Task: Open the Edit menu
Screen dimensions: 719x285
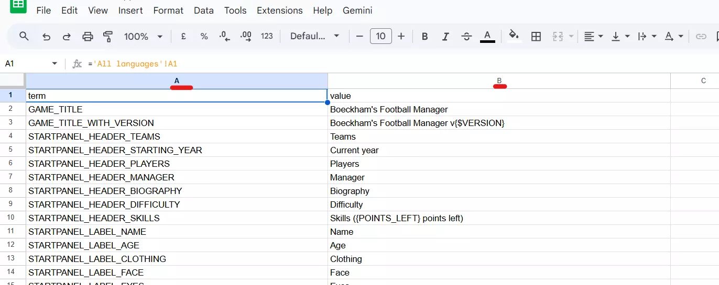Action: 69,10
